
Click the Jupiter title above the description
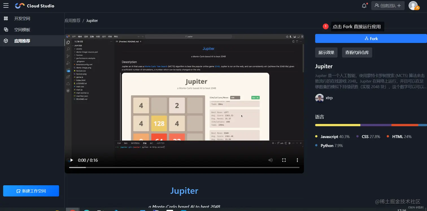(324, 66)
